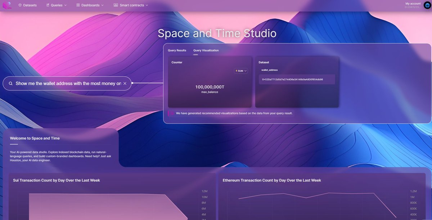Click the max_balance label

(210, 92)
